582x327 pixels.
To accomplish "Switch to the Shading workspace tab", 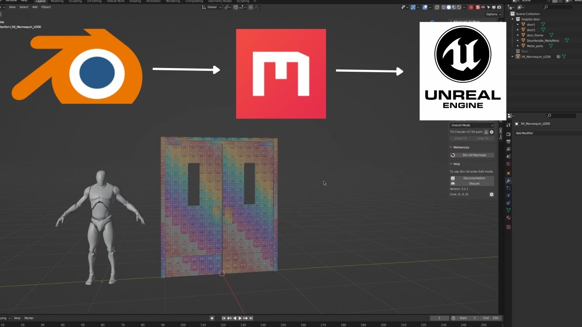I will (x=135, y=1).
